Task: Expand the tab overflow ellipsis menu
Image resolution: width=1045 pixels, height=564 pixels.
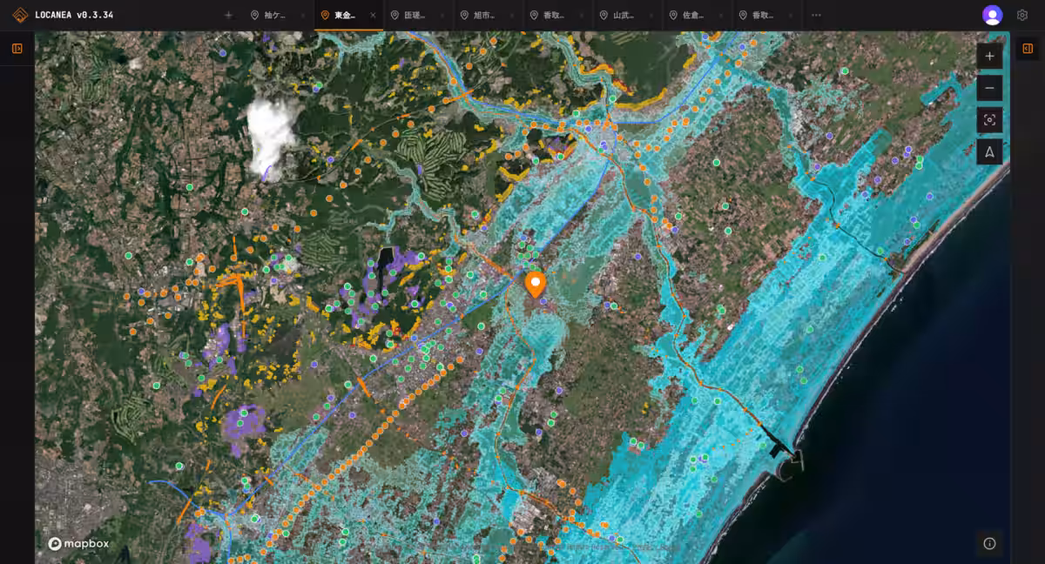Action: click(x=816, y=15)
